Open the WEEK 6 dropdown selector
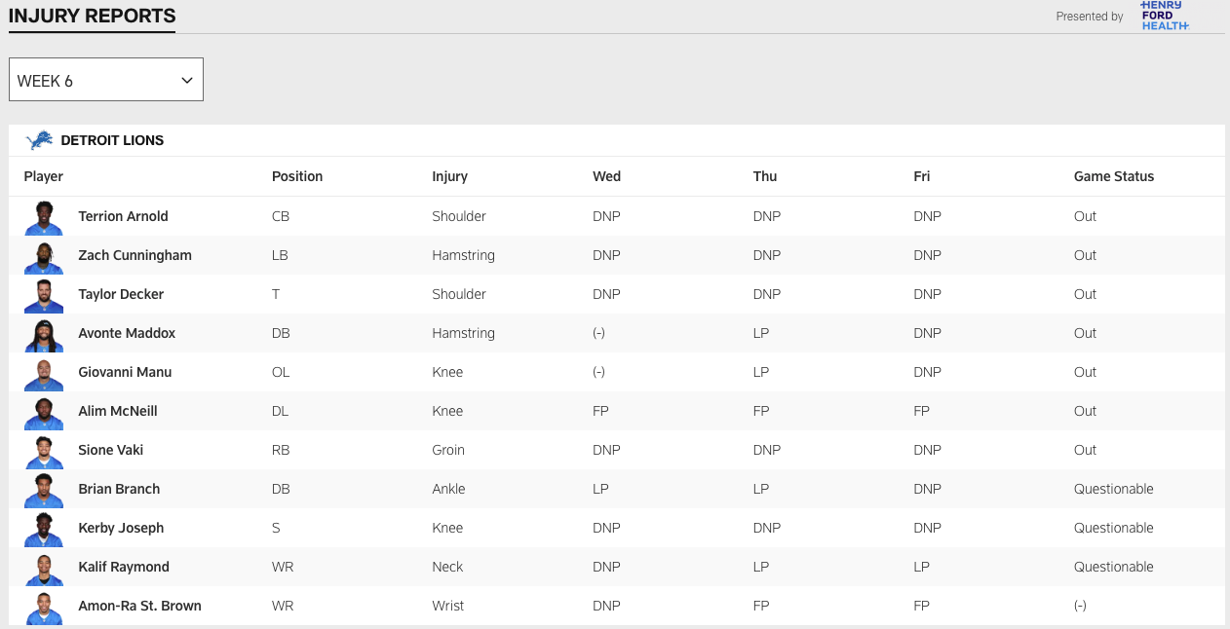Image resolution: width=1230 pixels, height=629 pixels. 105,80
